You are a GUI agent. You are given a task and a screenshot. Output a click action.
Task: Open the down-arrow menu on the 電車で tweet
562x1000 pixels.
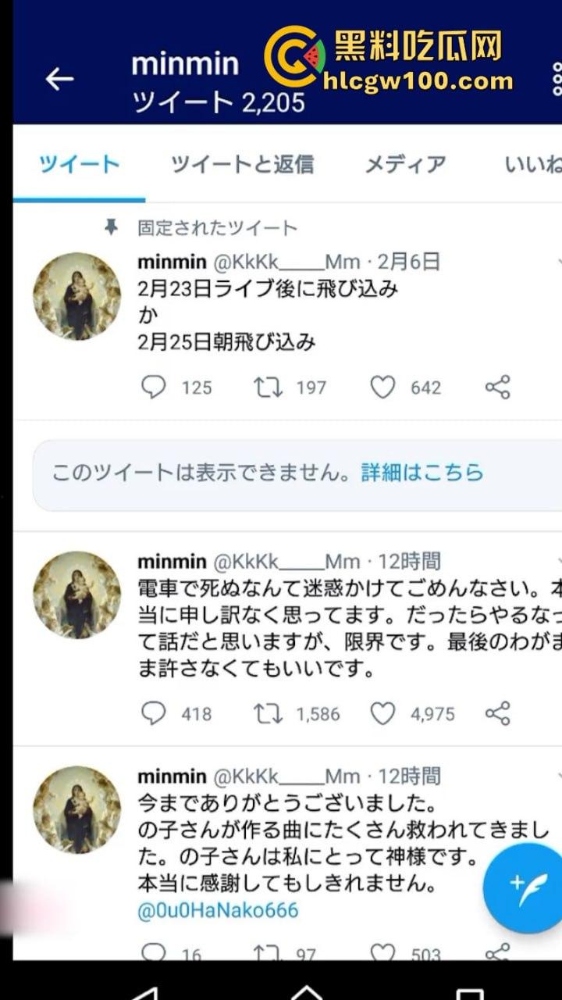coord(557,559)
